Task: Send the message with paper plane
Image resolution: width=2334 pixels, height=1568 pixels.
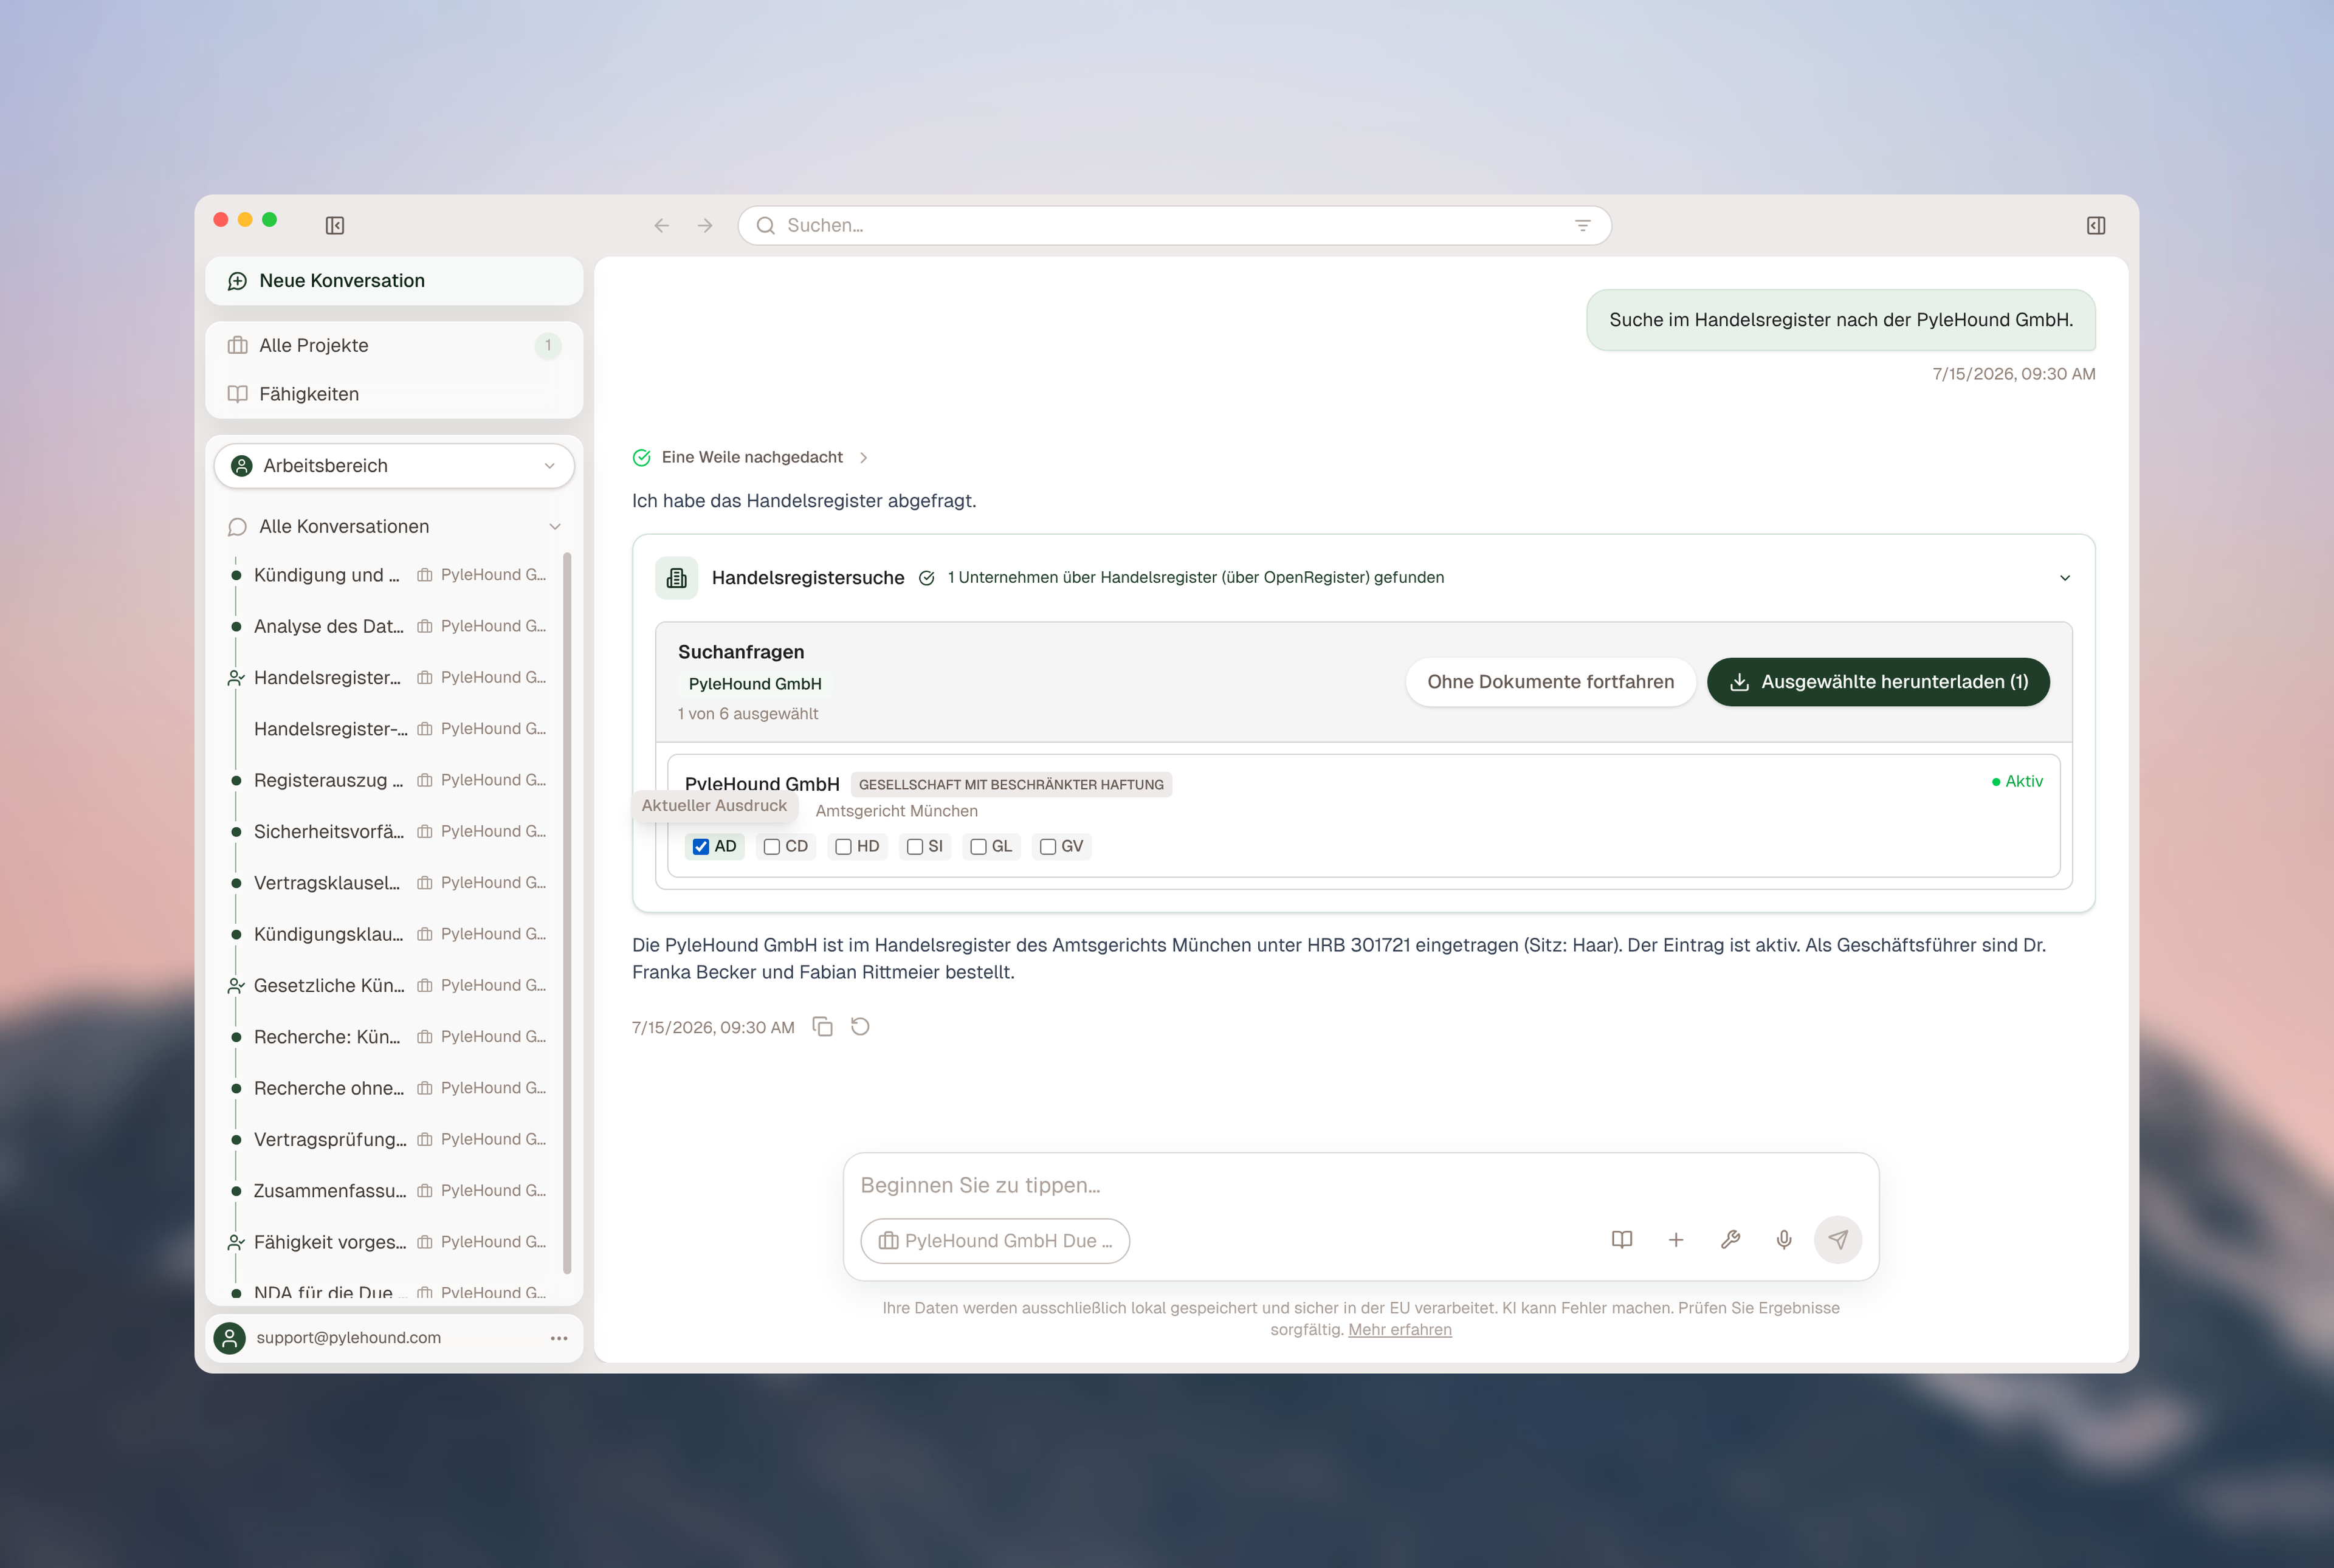Action: pyautogui.click(x=1838, y=1240)
